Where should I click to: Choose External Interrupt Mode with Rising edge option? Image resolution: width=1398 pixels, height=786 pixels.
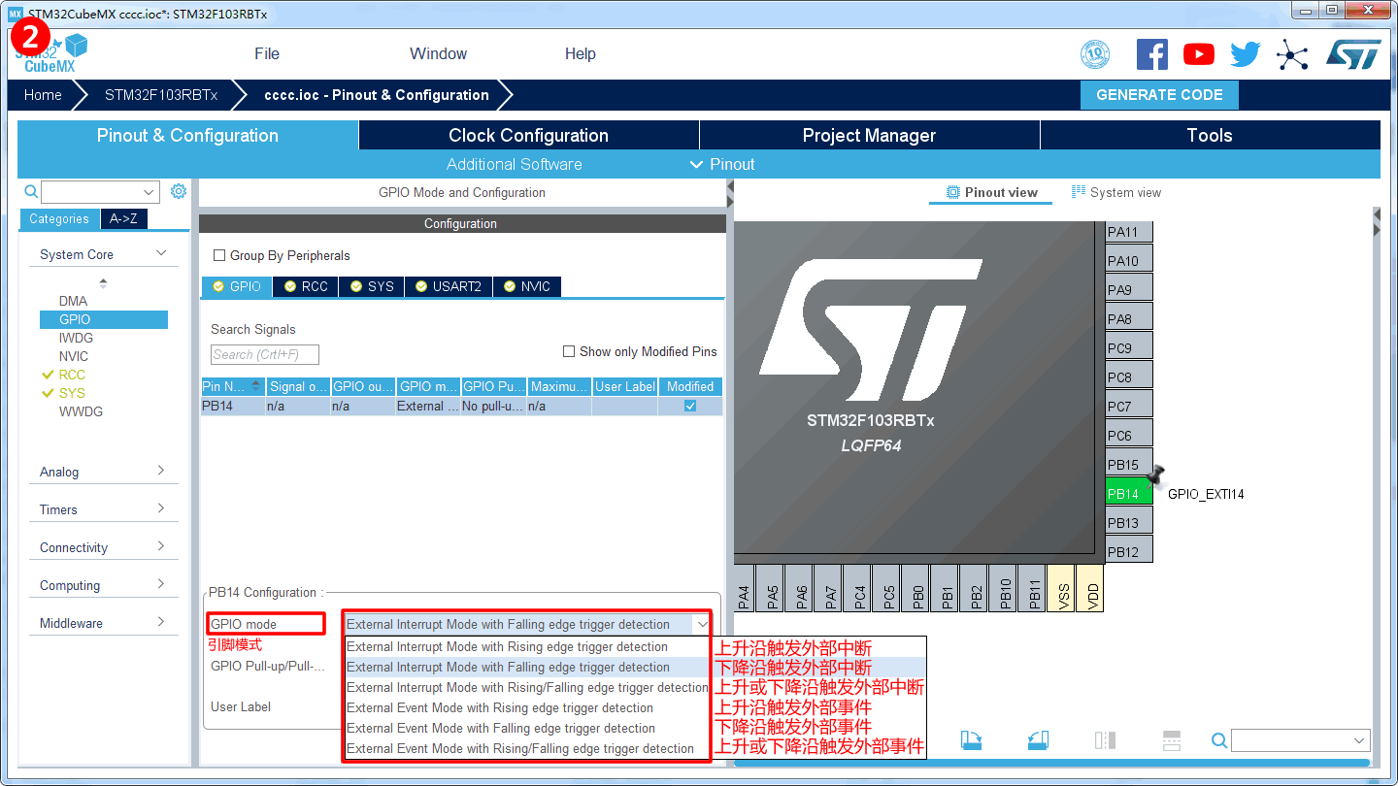507,646
